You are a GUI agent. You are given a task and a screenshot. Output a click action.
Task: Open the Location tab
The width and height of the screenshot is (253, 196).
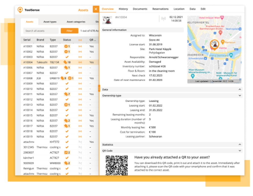click(179, 9)
